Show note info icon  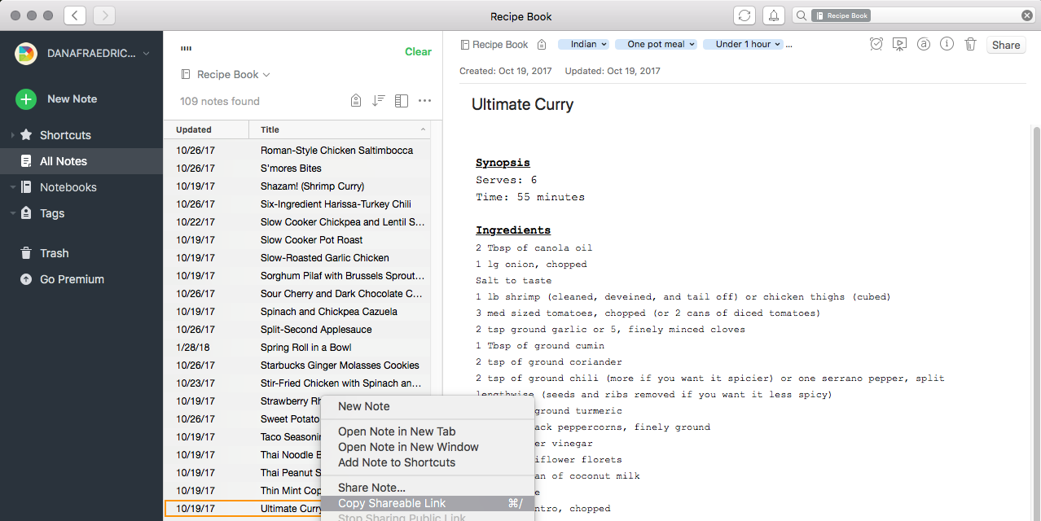(947, 45)
